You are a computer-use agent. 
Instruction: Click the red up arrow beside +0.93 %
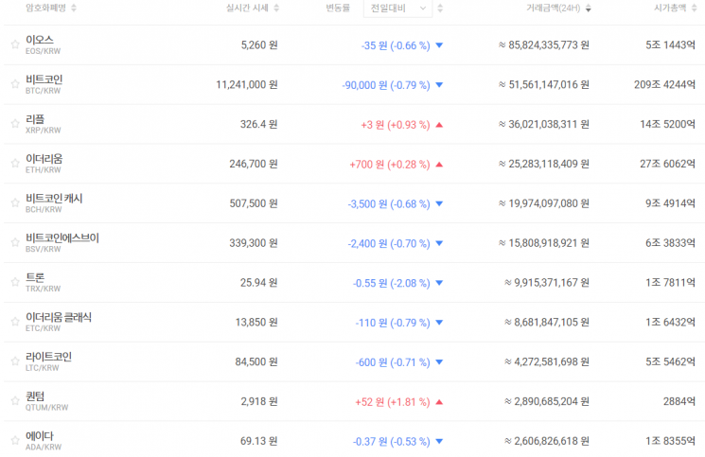click(x=440, y=125)
